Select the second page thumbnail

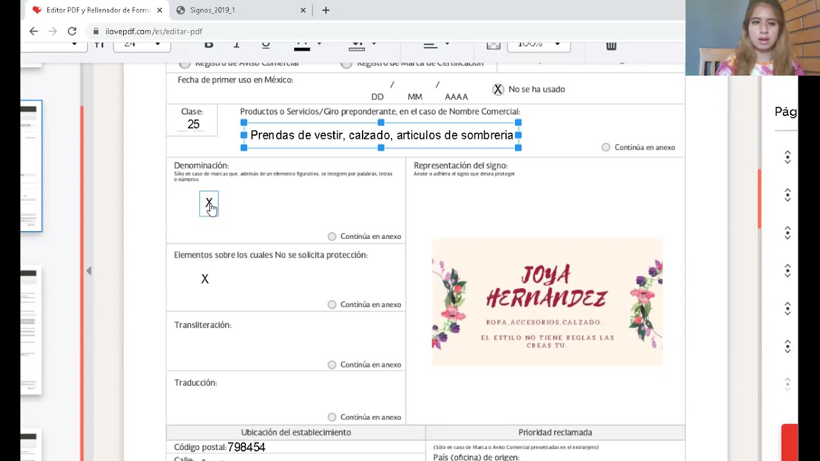[31, 331]
